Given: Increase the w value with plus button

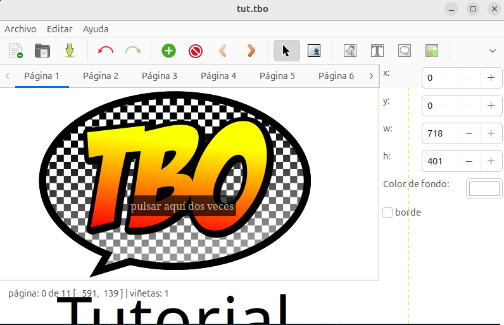Looking at the screenshot, I should point(491,133).
